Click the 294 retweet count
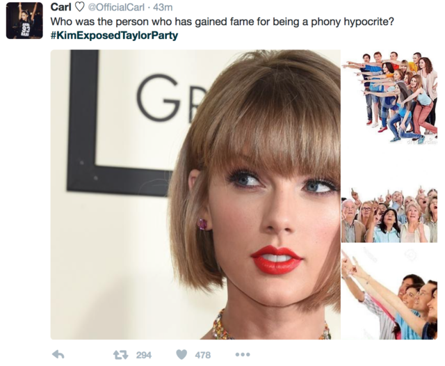Viewport: 445px width, 366px height. (x=144, y=355)
